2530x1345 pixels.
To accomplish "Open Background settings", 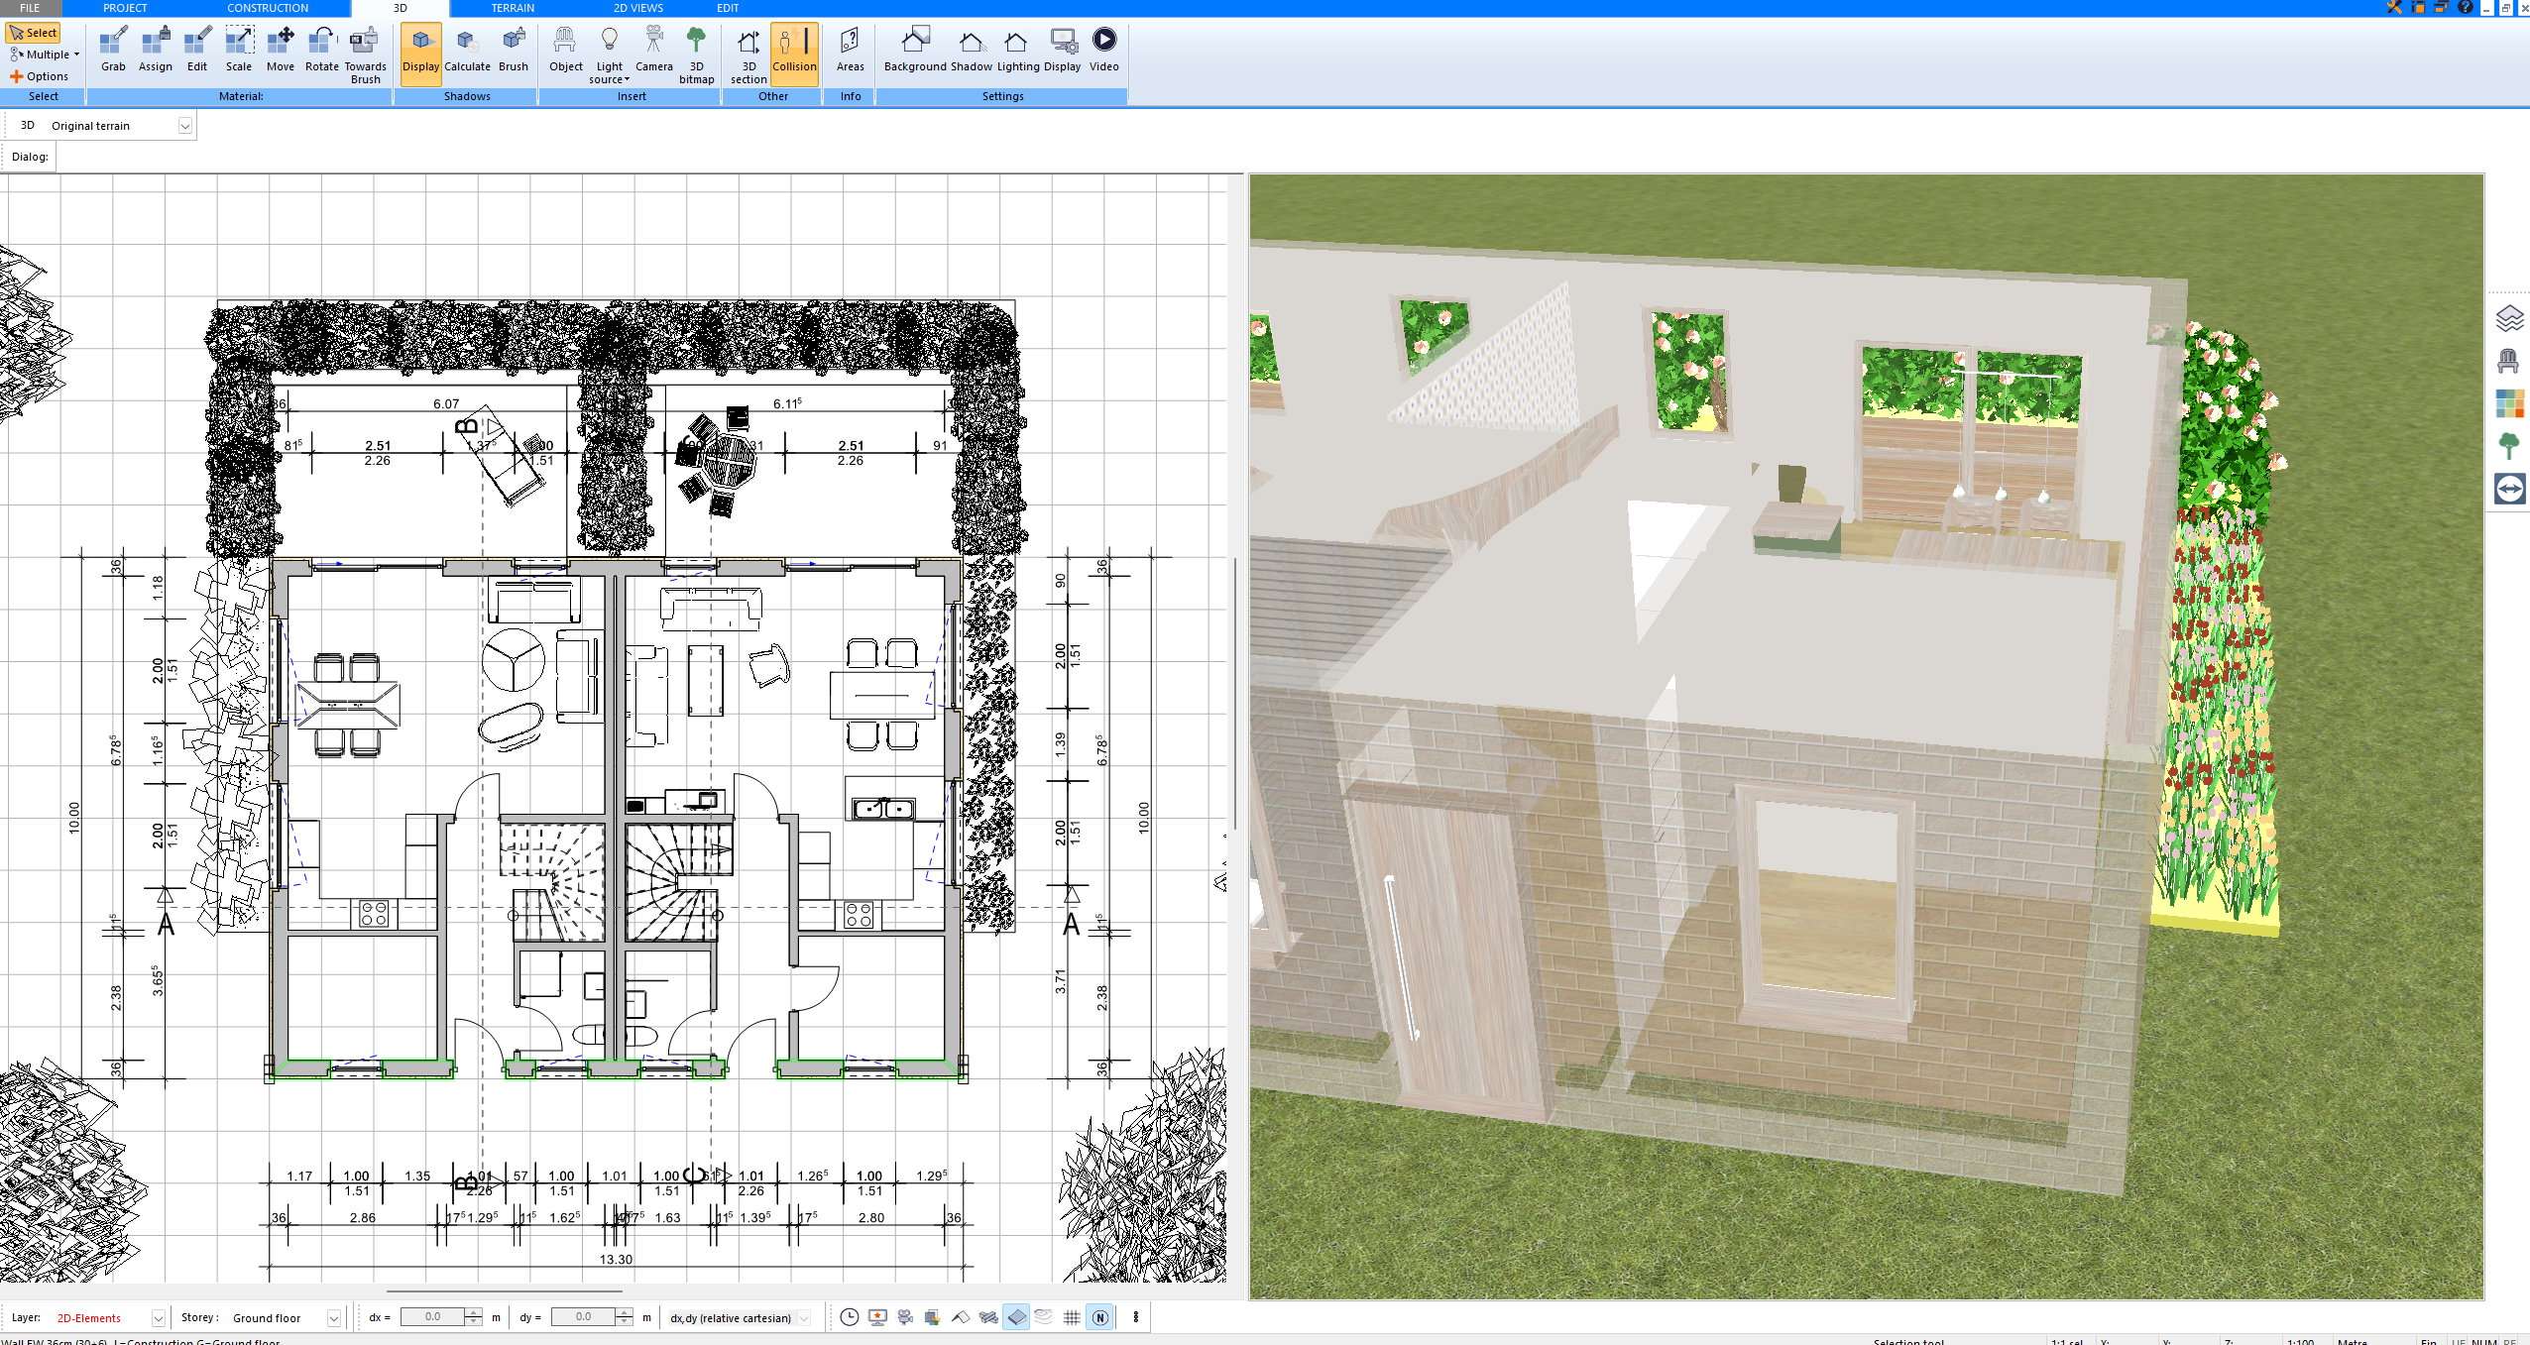I will tap(915, 50).
